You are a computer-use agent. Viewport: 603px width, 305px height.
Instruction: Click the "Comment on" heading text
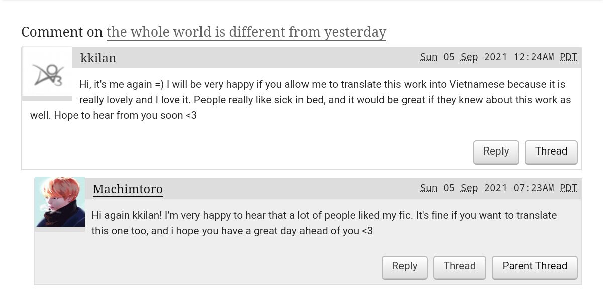[62, 32]
